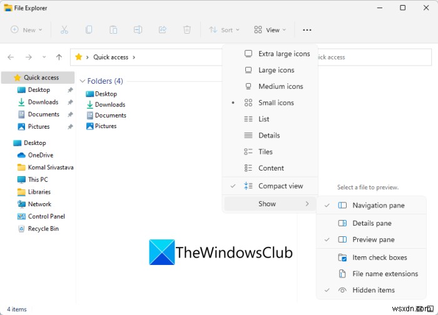This screenshot has height=315, width=438.
Task: Open recent locations dropdown chevron
Action: coord(44,57)
